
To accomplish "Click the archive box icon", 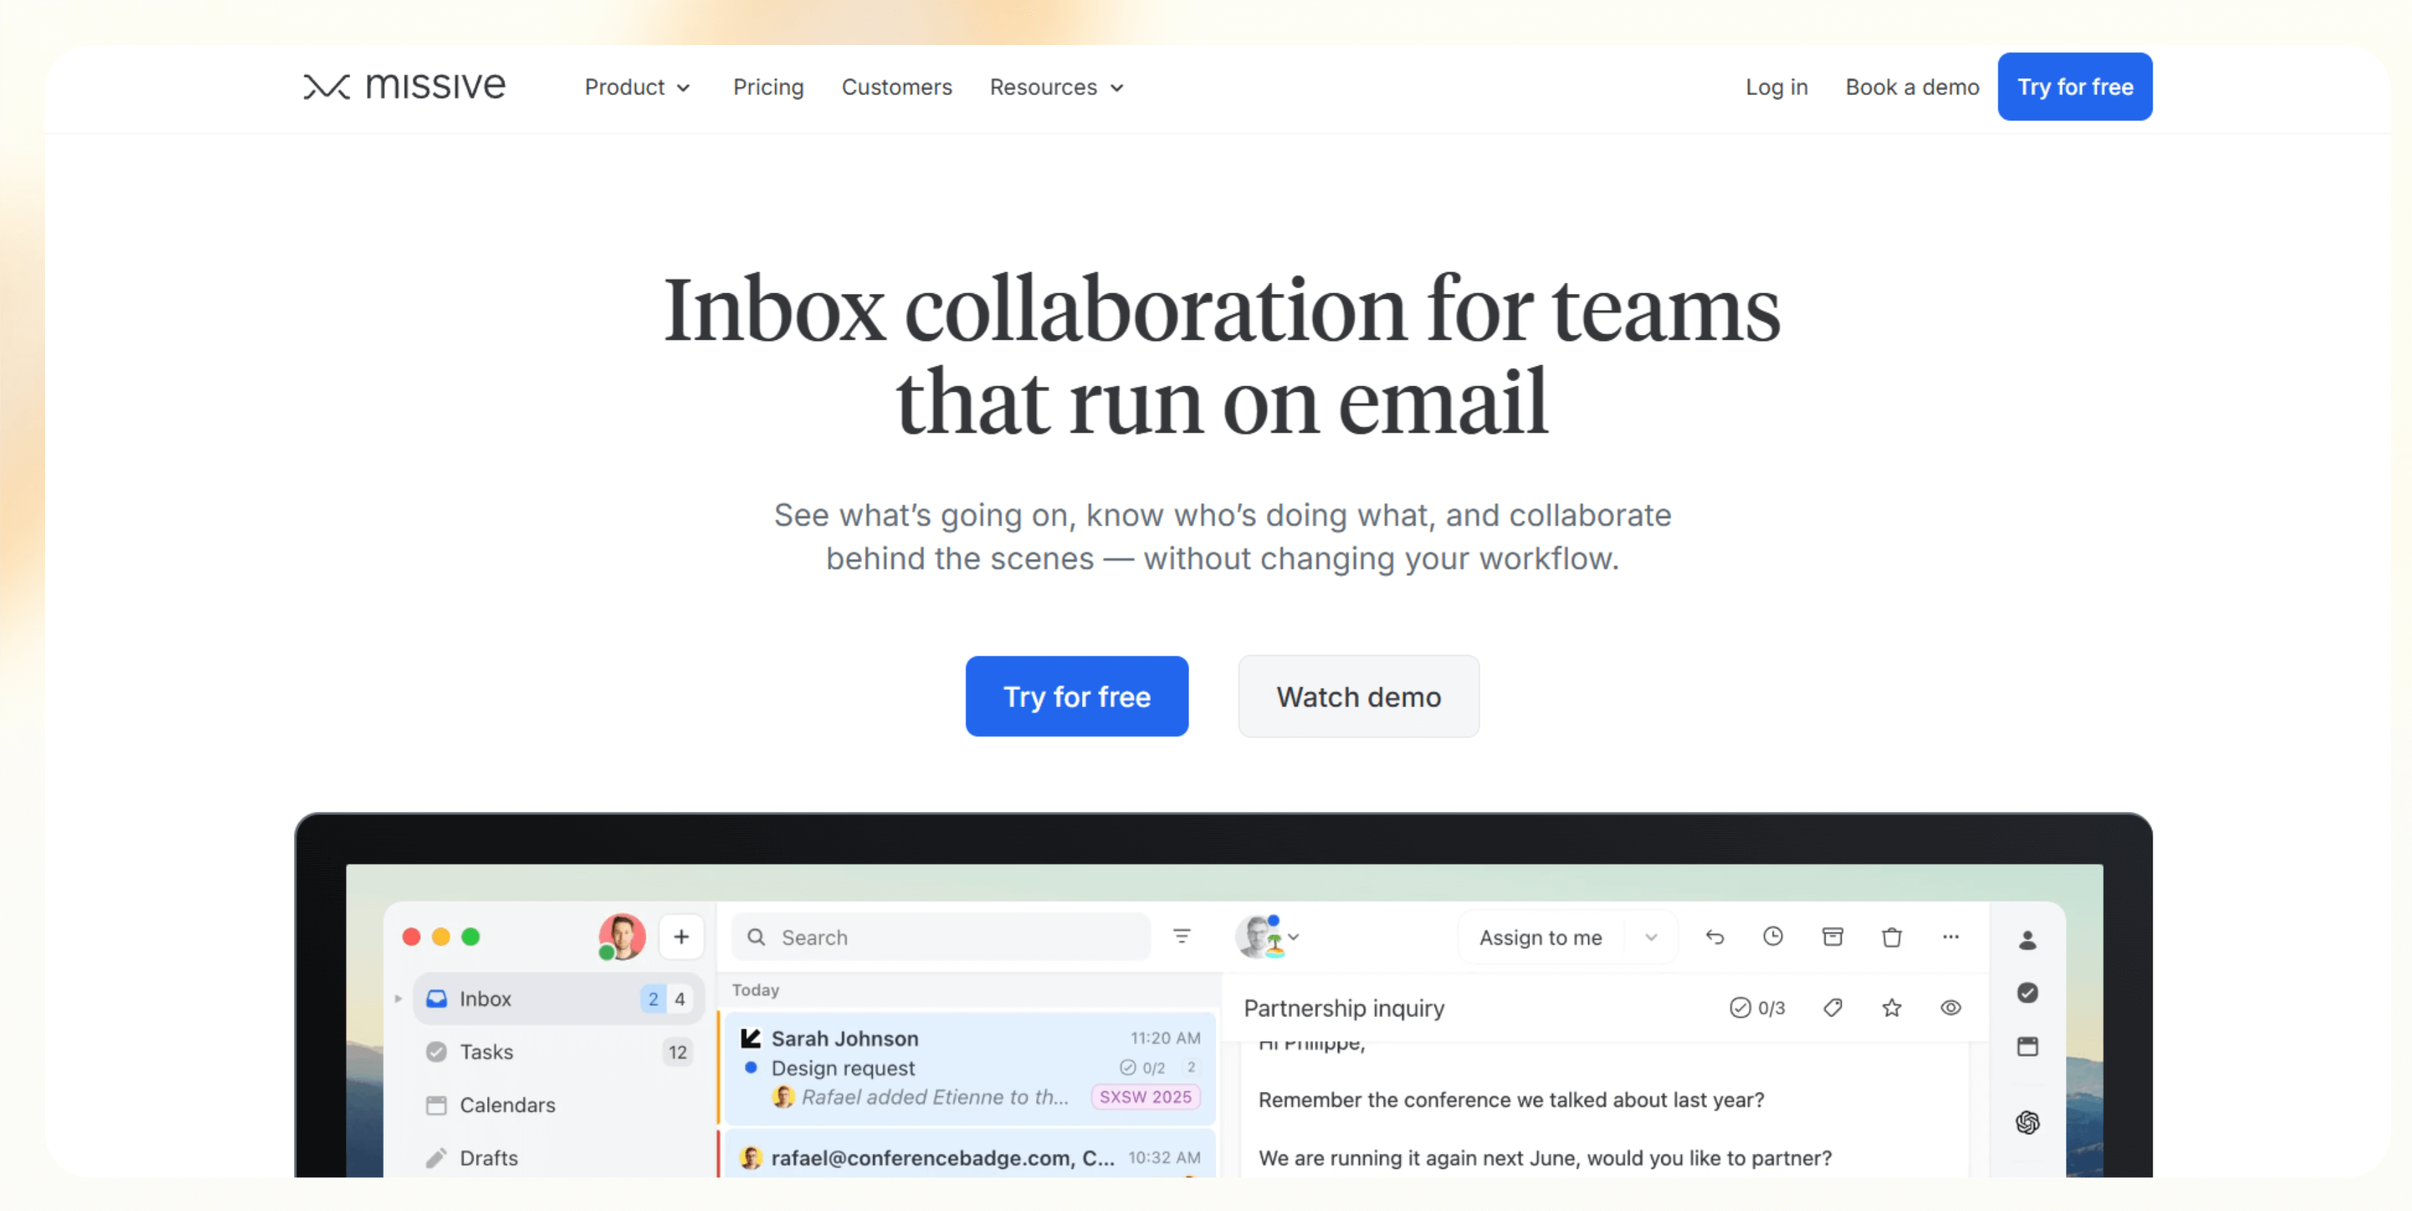I will click(1833, 937).
